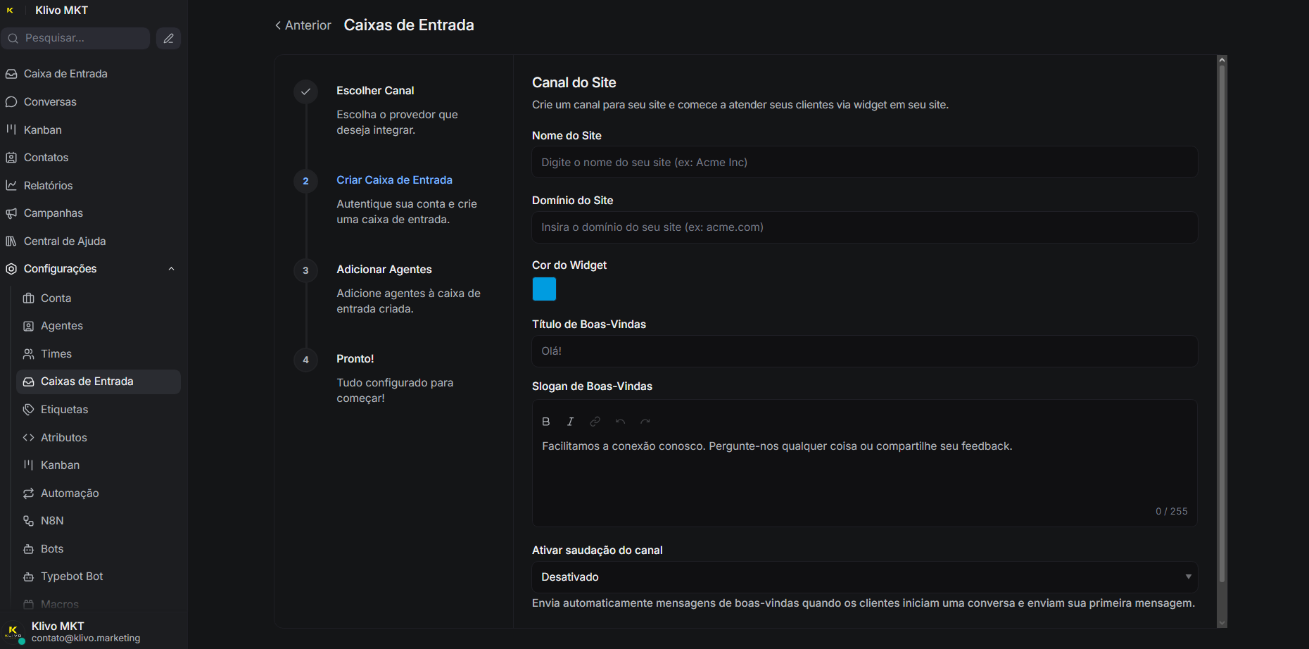Click the form's vertical scrollbar
This screenshot has width=1309, height=649.
(x=1222, y=324)
